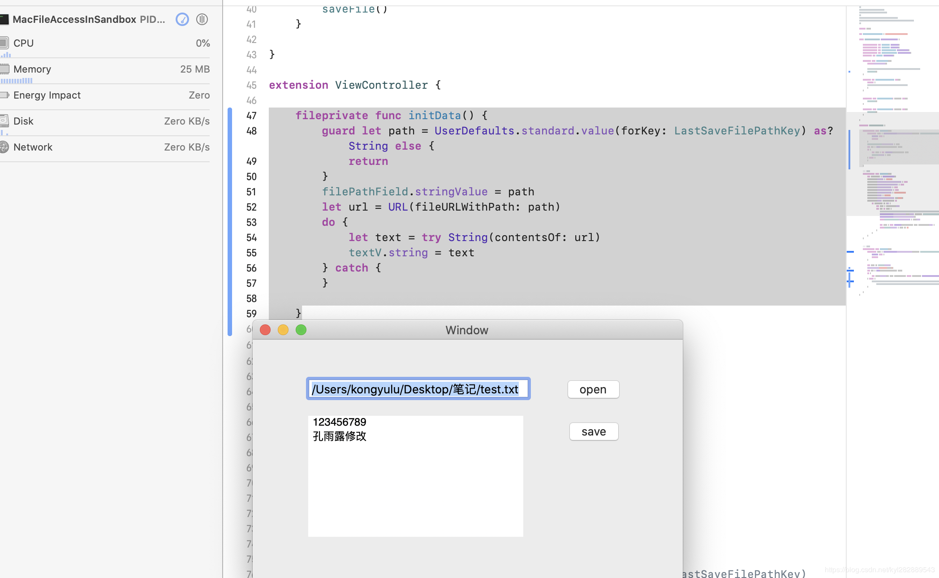
Task: Zoom the Window using the green button
Action: click(x=301, y=330)
